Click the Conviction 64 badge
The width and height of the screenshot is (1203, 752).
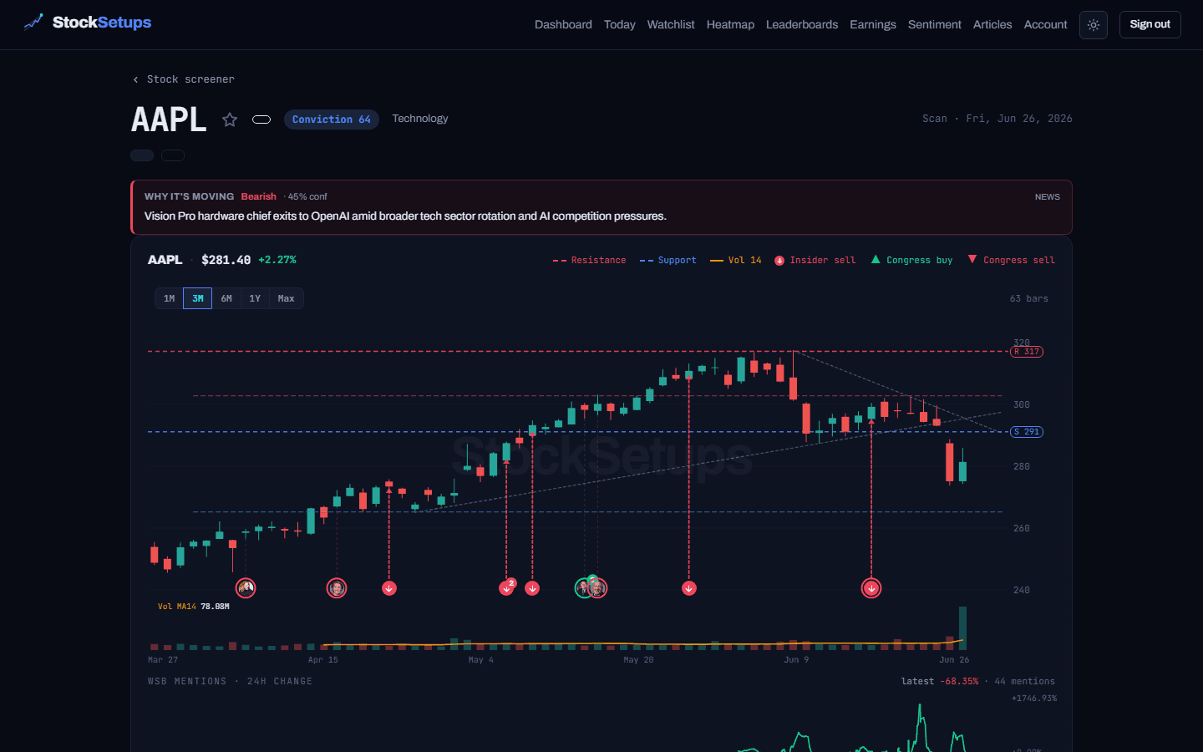332,119
